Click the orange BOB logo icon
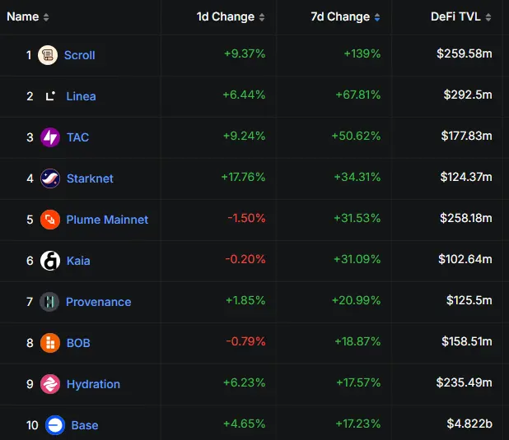Screen dimensions: 509x440 click(x=50, y=343)
